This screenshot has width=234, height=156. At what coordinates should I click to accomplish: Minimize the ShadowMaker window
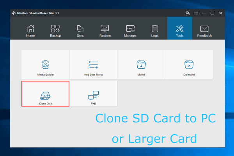click(x=204, y=13)
